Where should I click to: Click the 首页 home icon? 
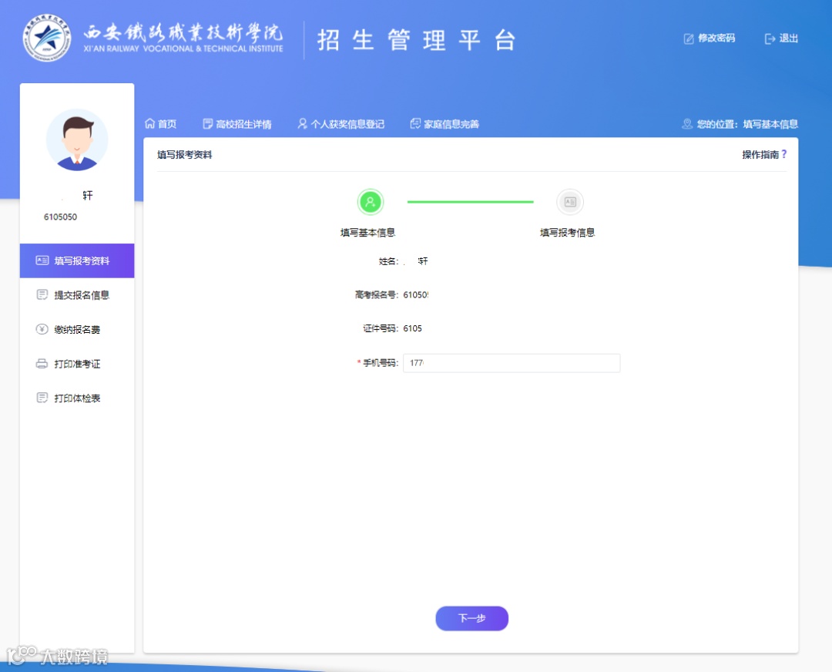coord(149,123)
